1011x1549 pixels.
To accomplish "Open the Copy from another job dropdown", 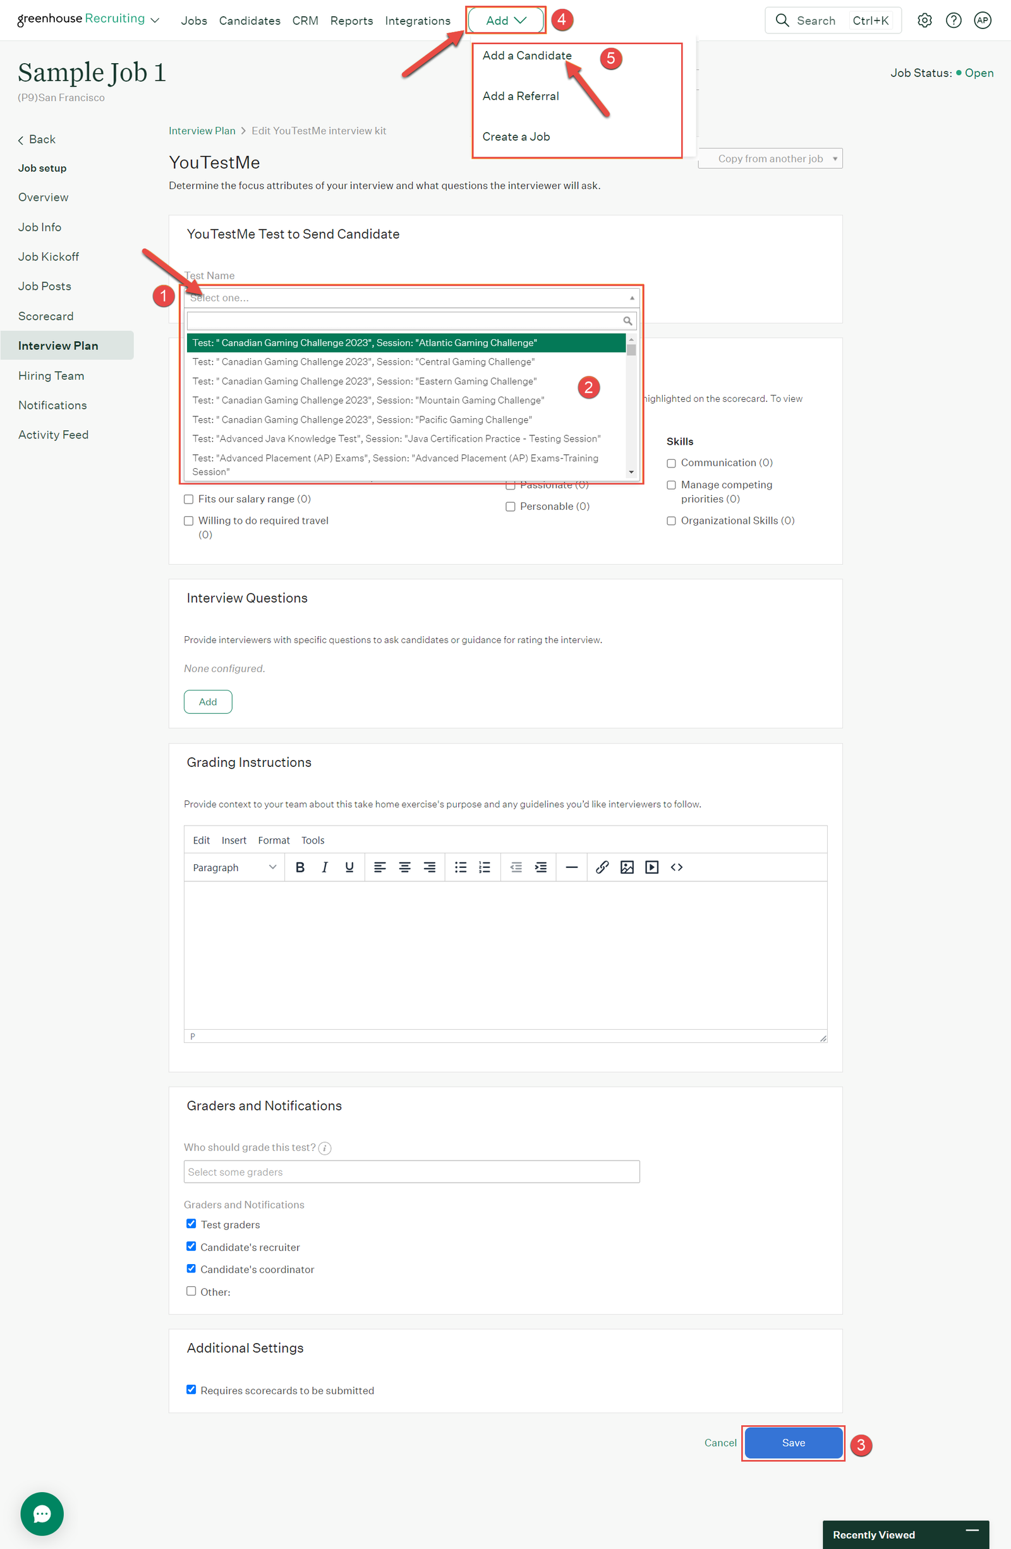I will pos(770,158).
